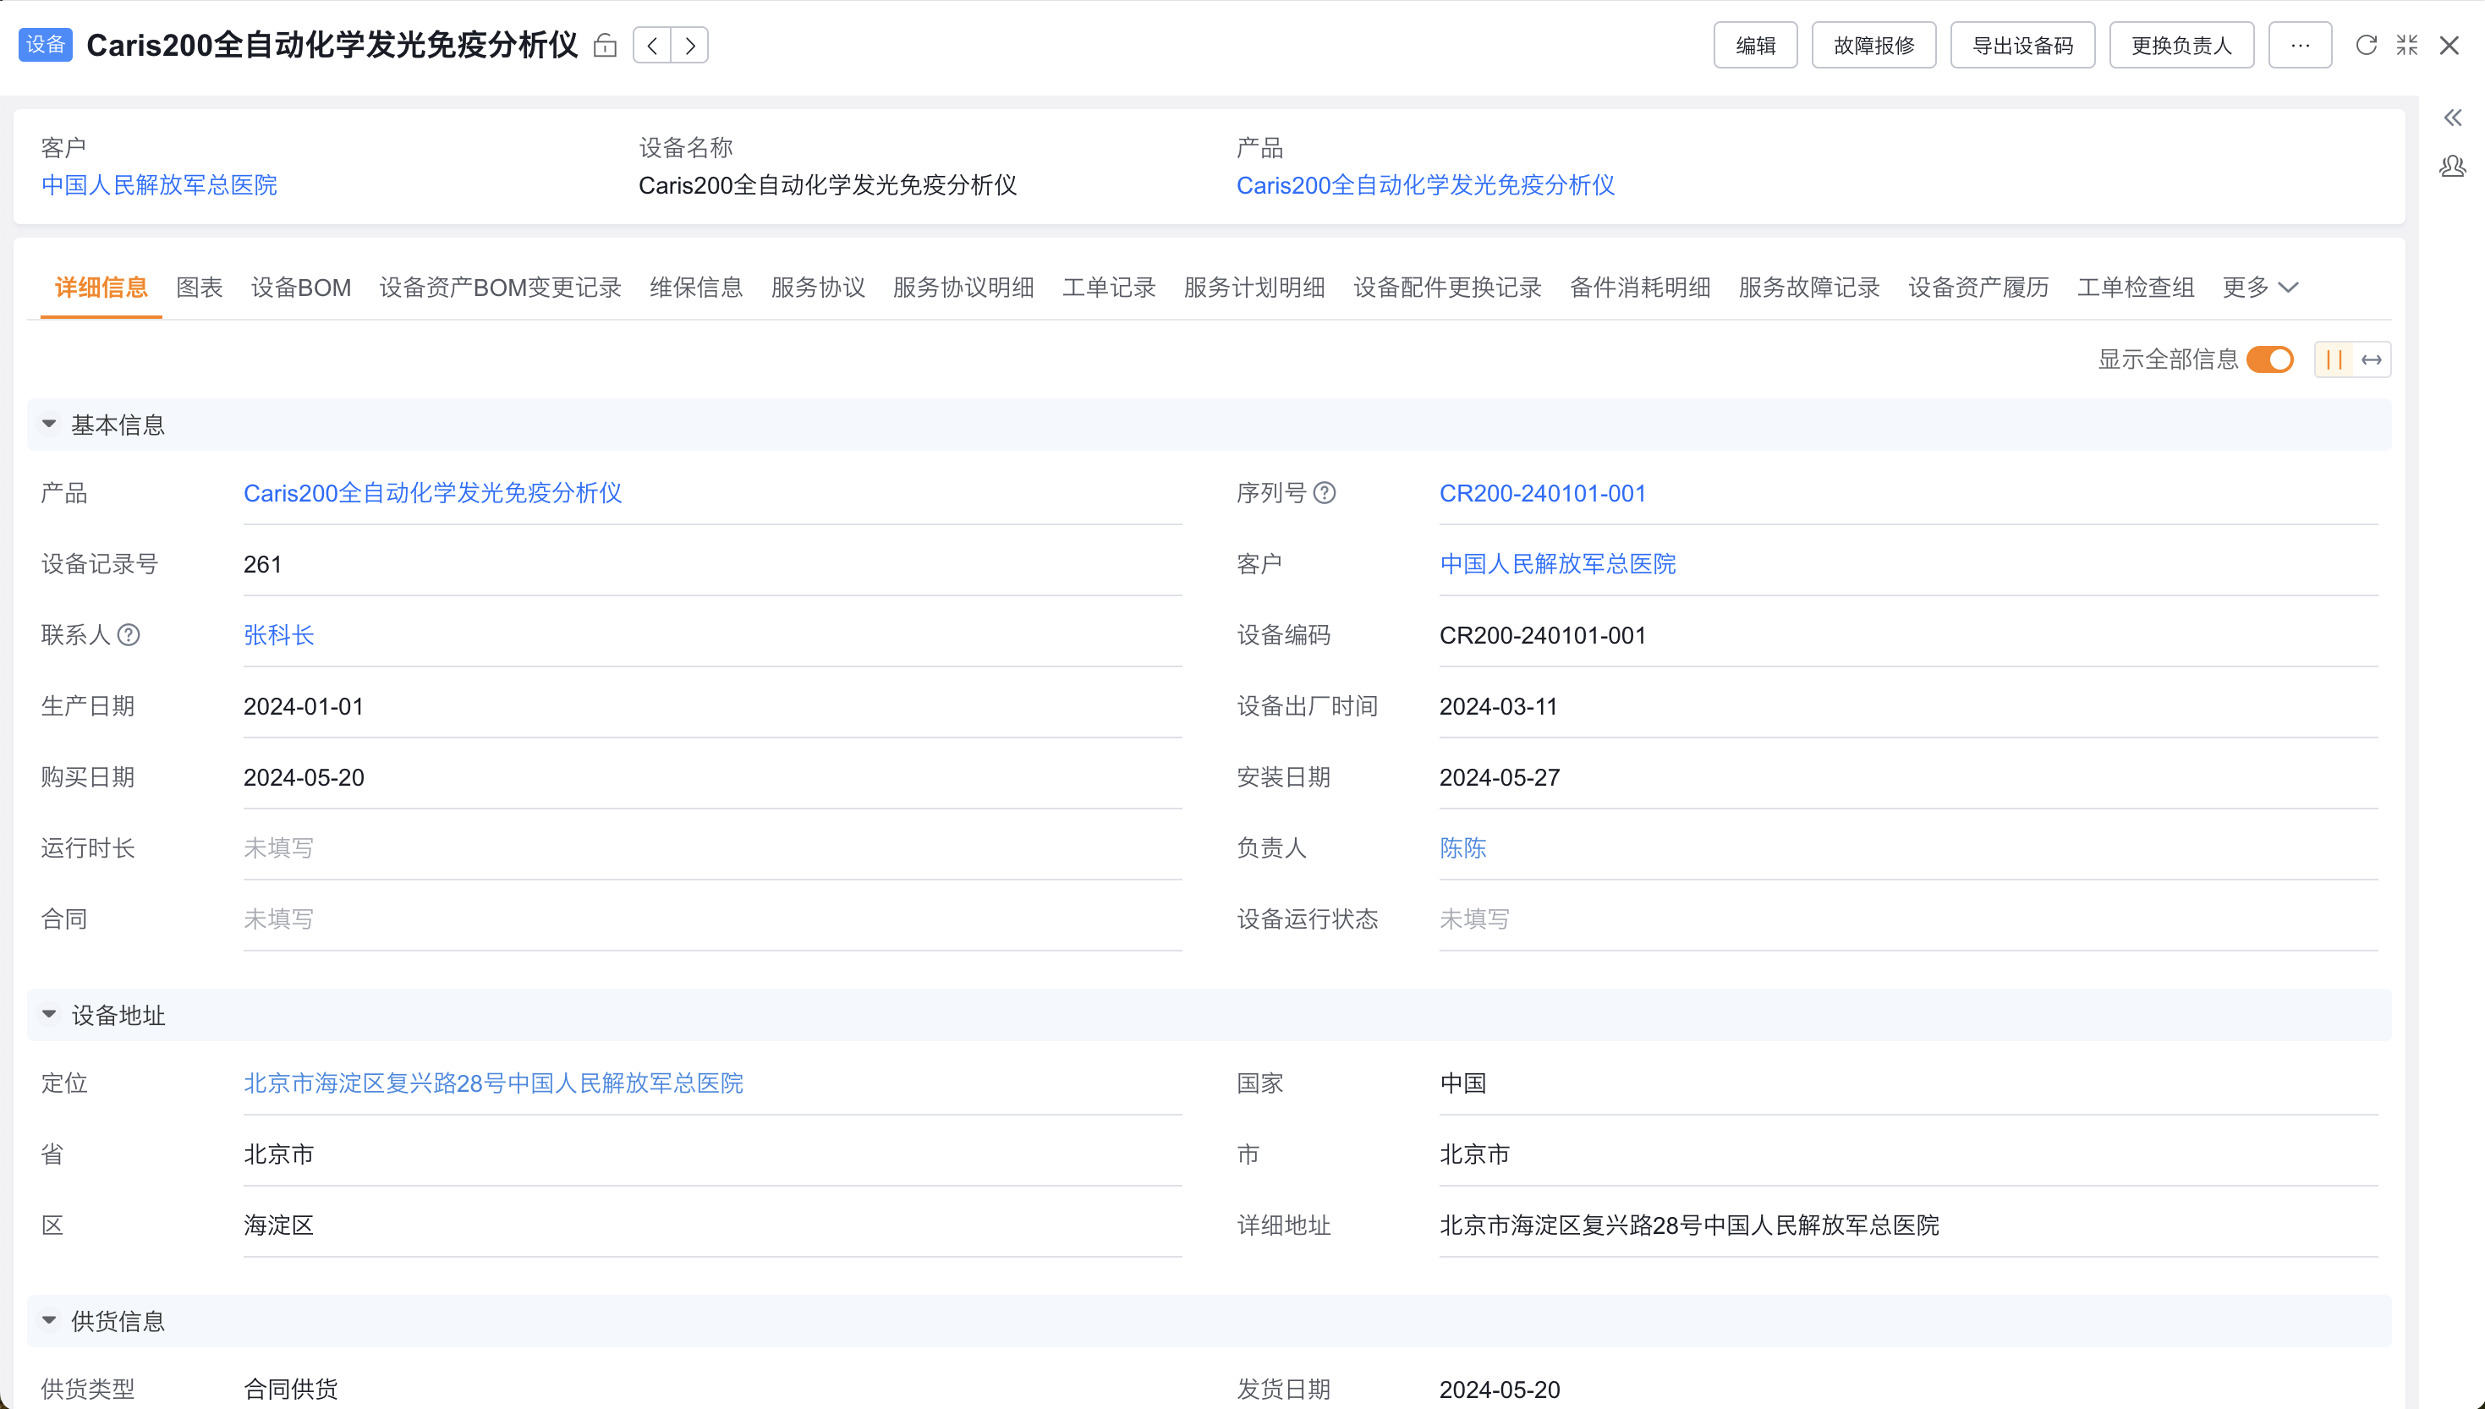Click 设备运行状态 未填写 field

1908,919
